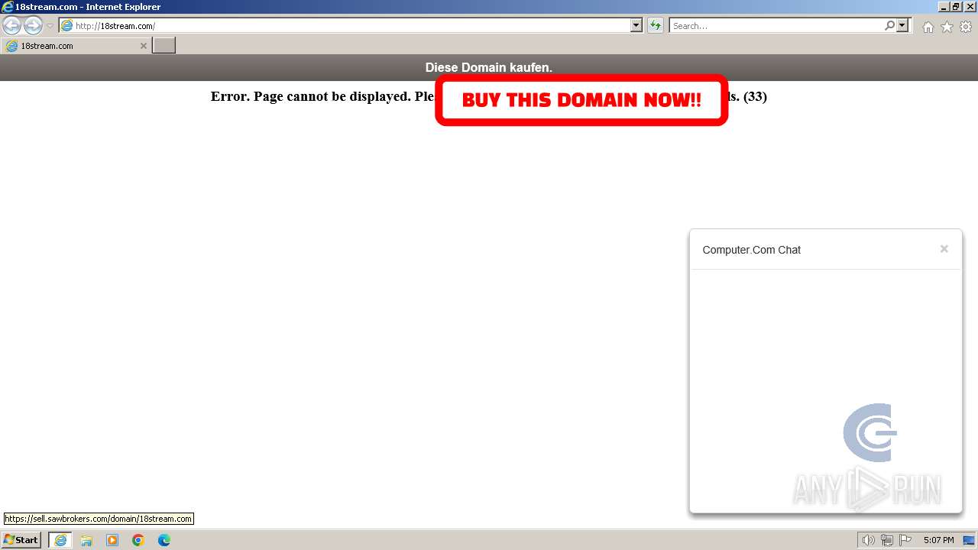Open the recent pages dropdown arrow
978x550 pixels.
click(x=50, y=26)
